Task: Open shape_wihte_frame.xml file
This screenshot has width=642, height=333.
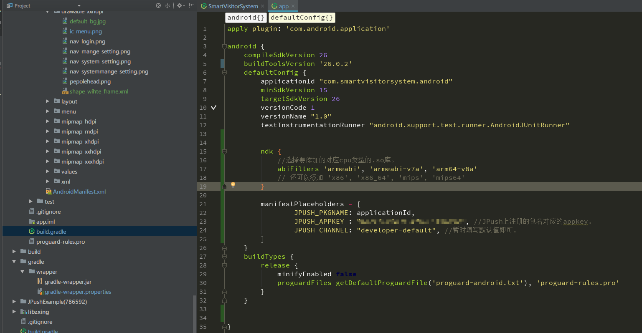Action: [99, 91]
